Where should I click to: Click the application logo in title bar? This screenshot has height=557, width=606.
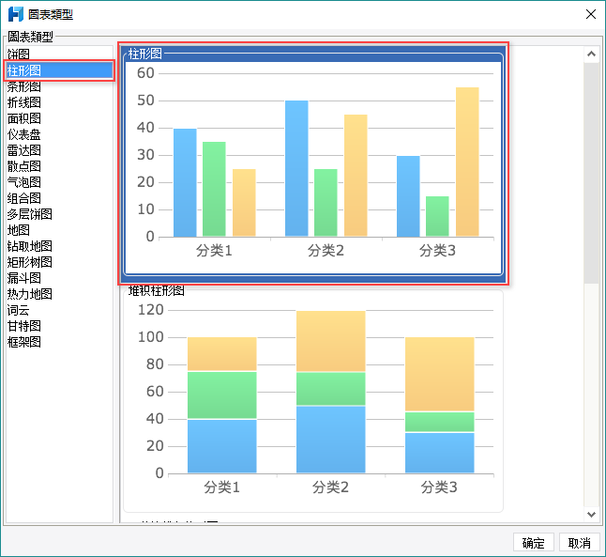[16, 14]
